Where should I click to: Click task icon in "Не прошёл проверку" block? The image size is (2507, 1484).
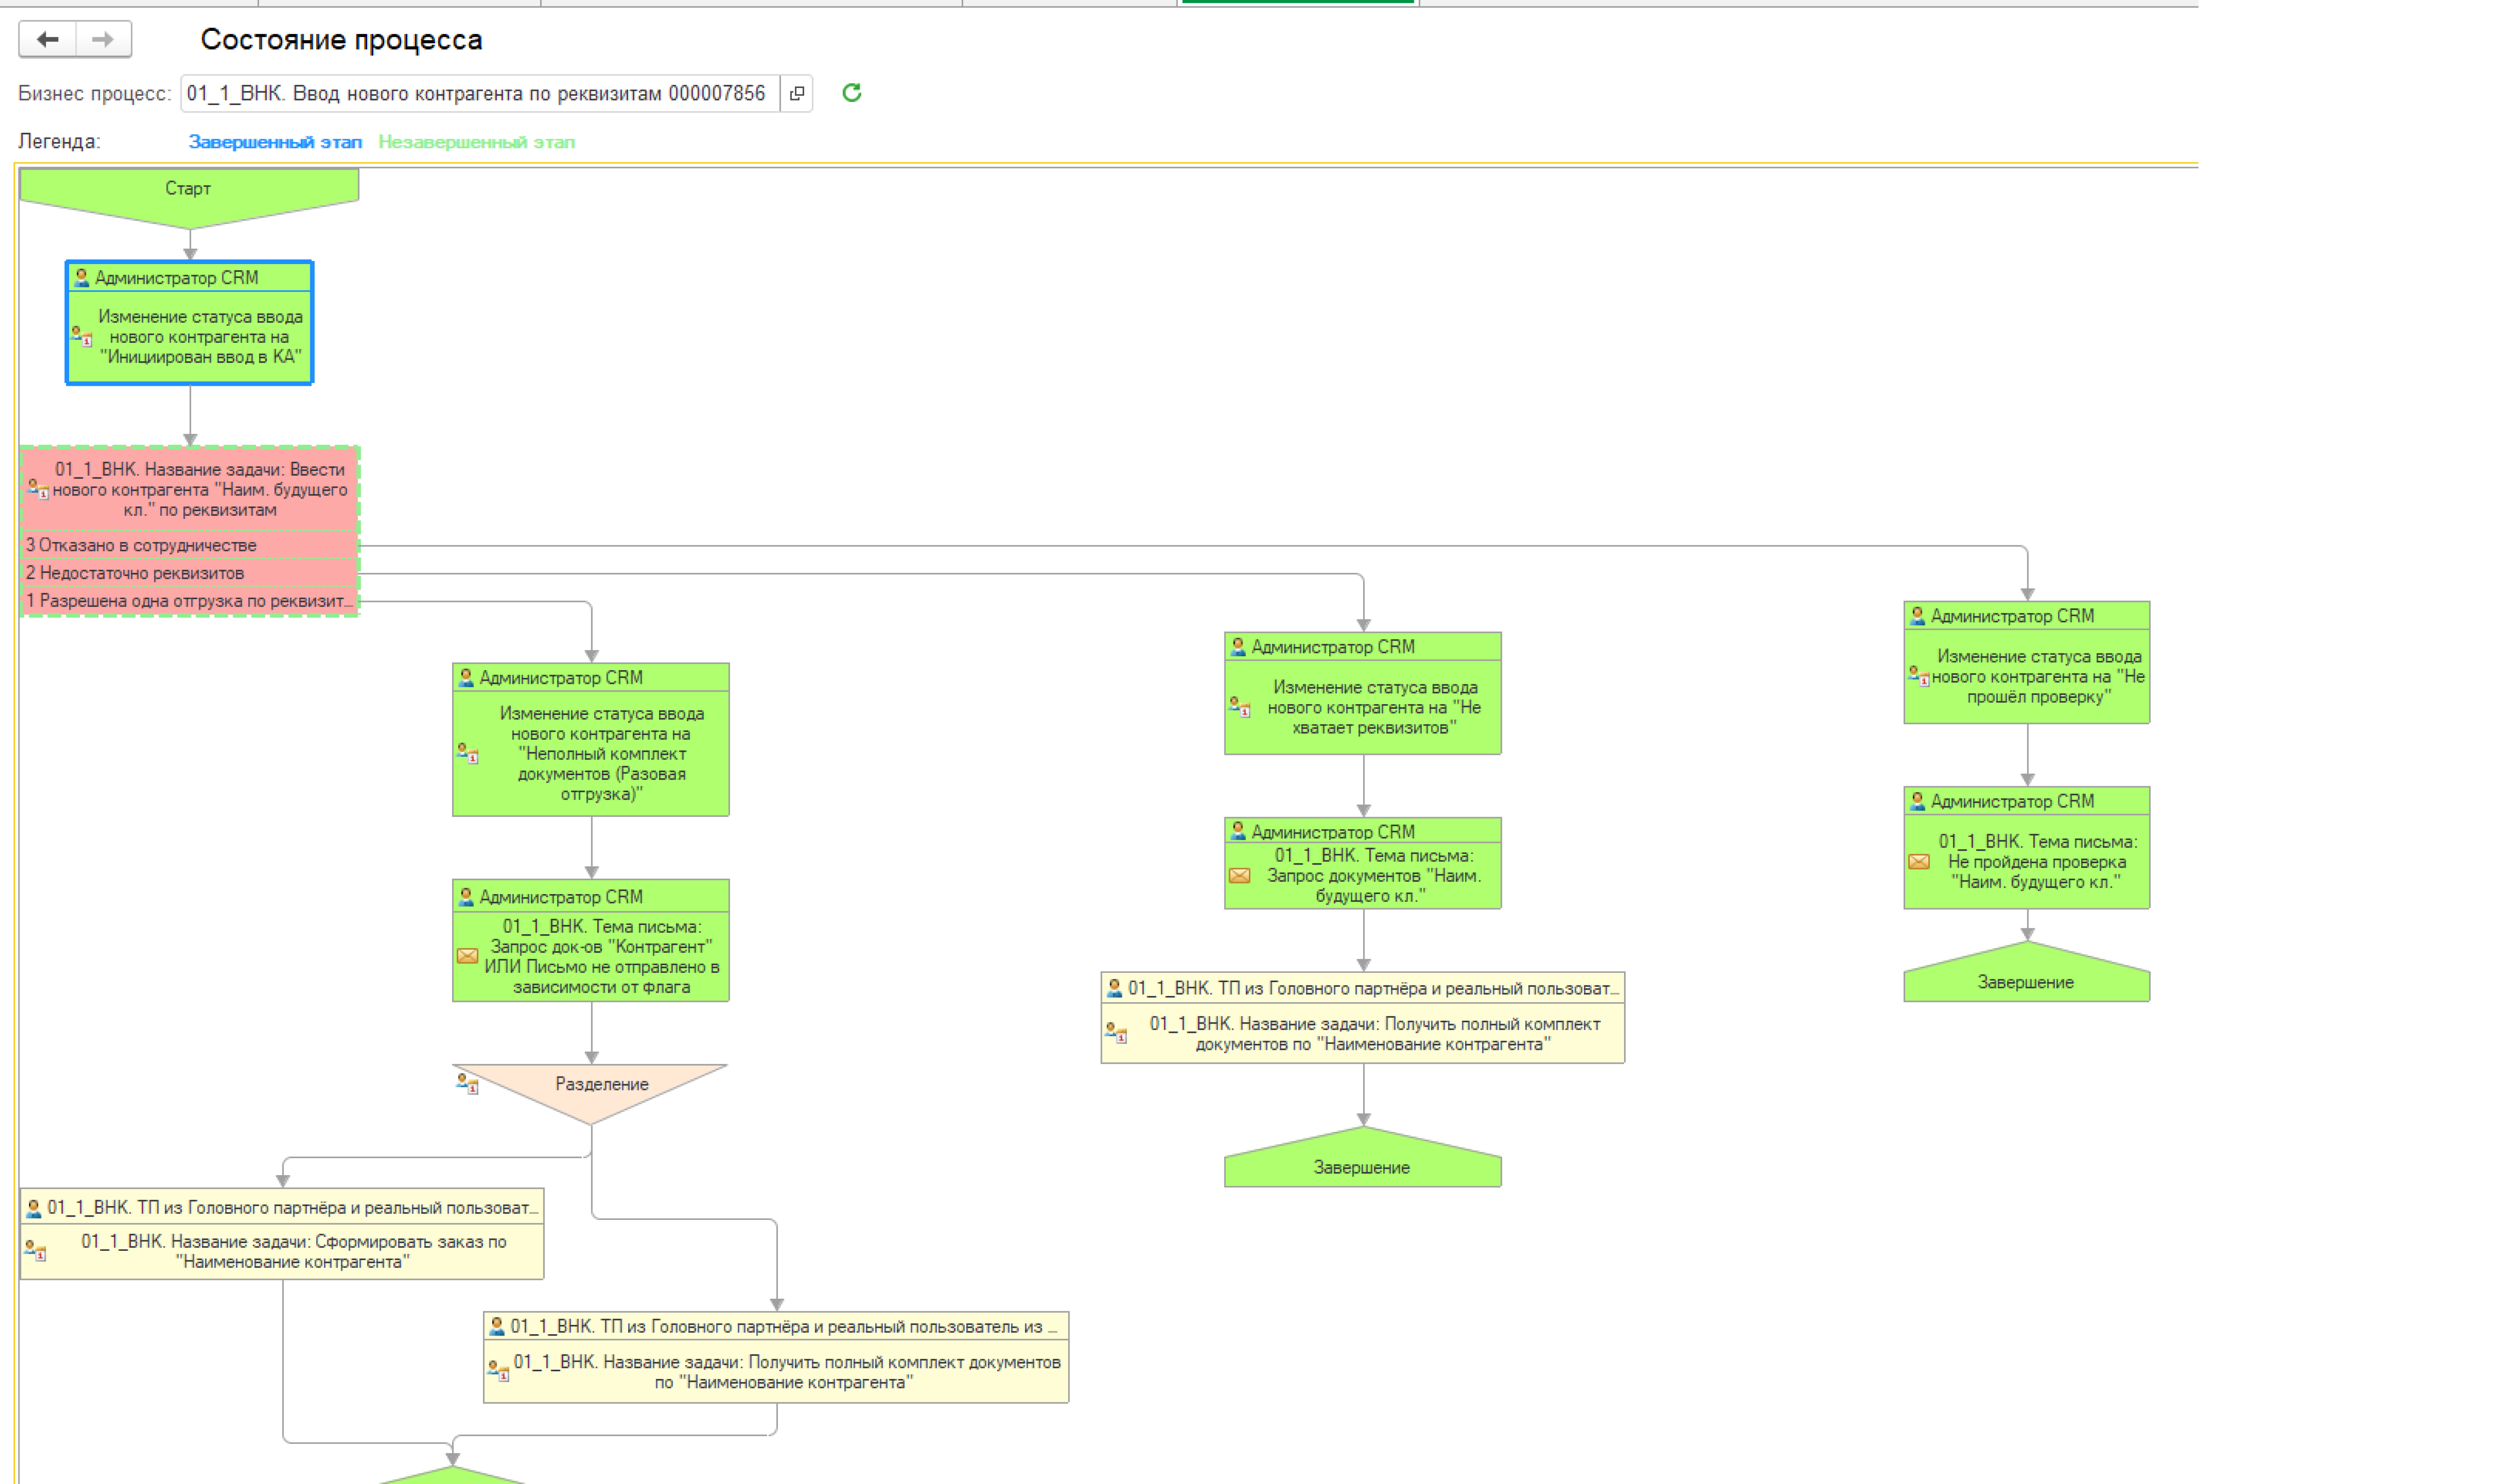pyautogui.click(x=1919, y=676)
